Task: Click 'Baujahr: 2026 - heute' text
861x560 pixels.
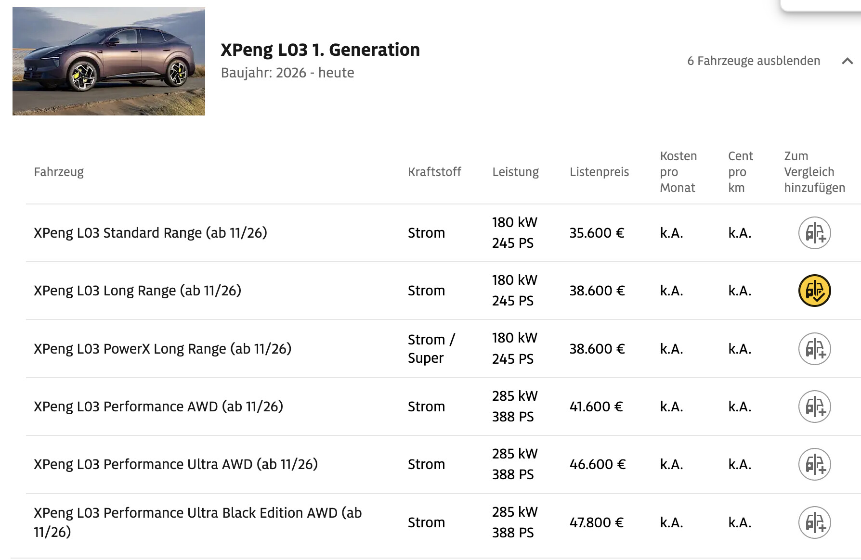Action: click(x=287, y=73)
